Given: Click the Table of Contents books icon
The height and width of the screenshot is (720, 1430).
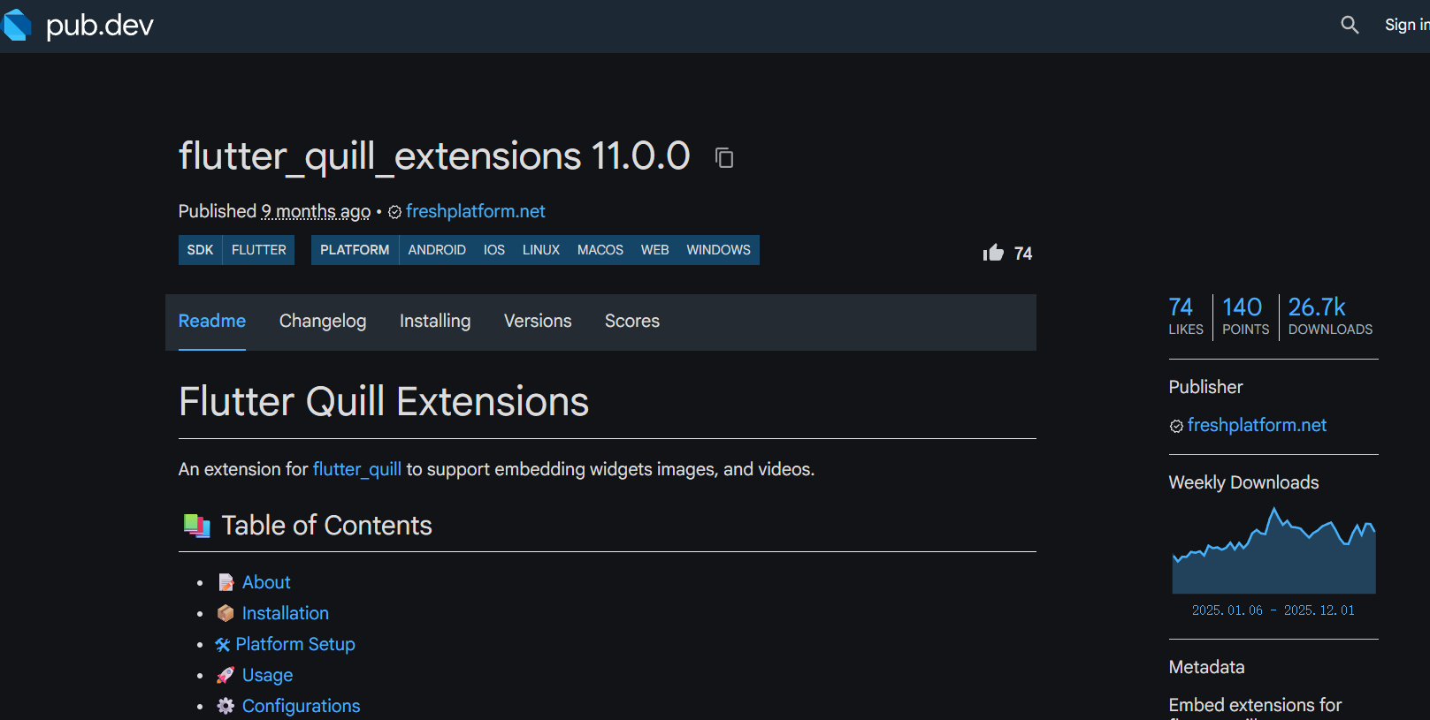Looking at the screenshot, I should coord(196,526).
